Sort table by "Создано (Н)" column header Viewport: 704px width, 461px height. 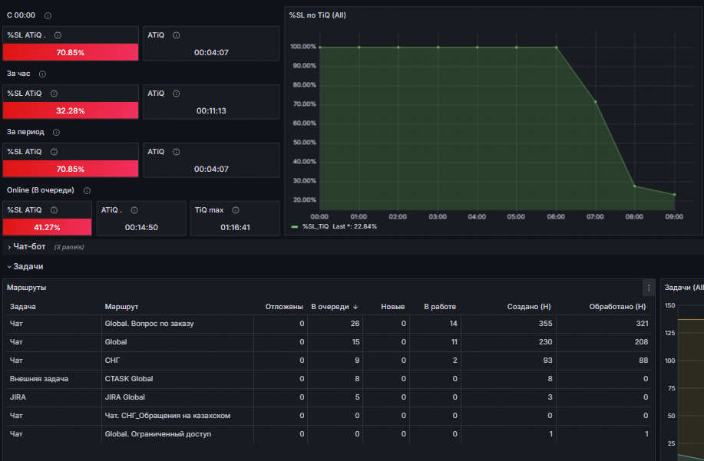point(529,307)
